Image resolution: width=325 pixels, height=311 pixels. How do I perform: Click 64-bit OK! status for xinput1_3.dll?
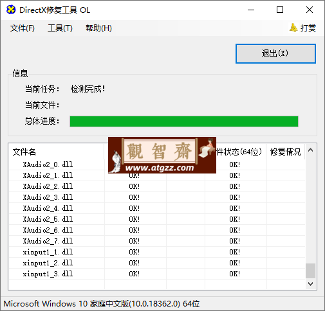(x=234, y=274)
